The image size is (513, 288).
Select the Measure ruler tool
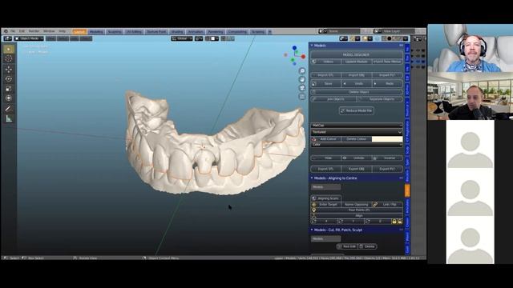[9, 119]
